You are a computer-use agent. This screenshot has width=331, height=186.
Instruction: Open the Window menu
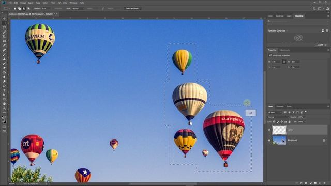tap(73, 3)
